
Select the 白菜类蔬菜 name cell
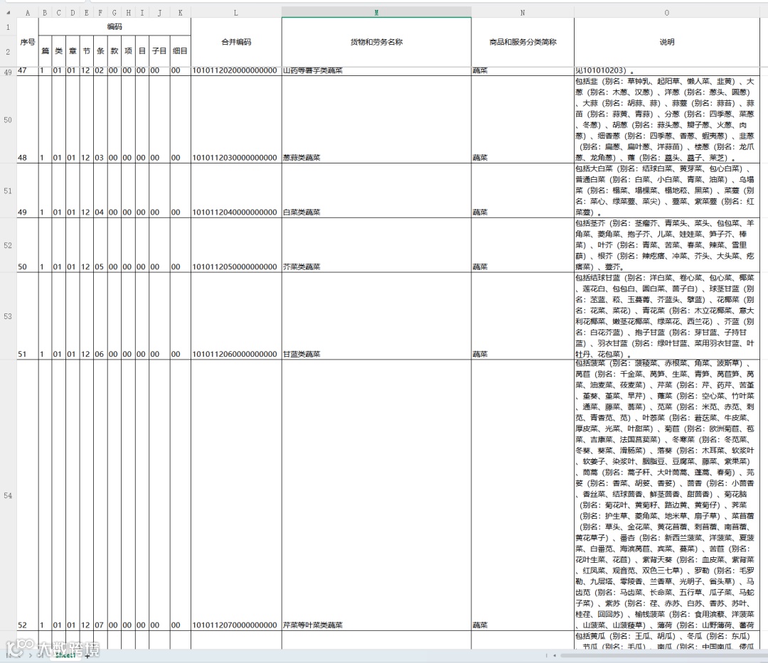click(x=376, y=191)
